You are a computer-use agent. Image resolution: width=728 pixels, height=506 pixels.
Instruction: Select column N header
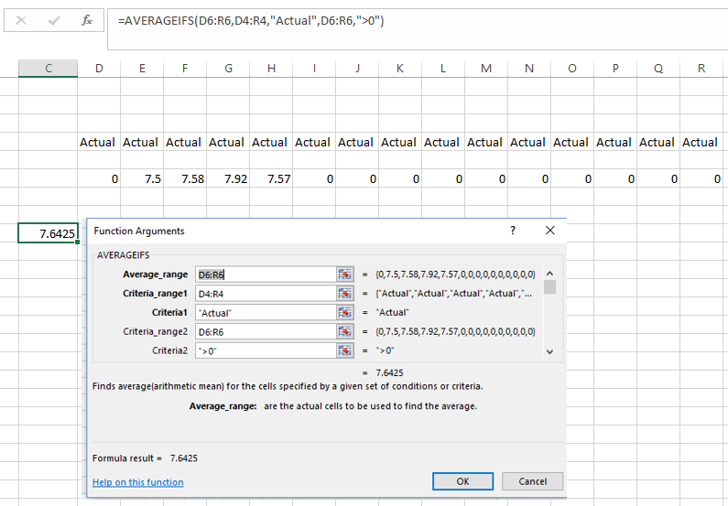pyautogui.click(x=529, y=69)
